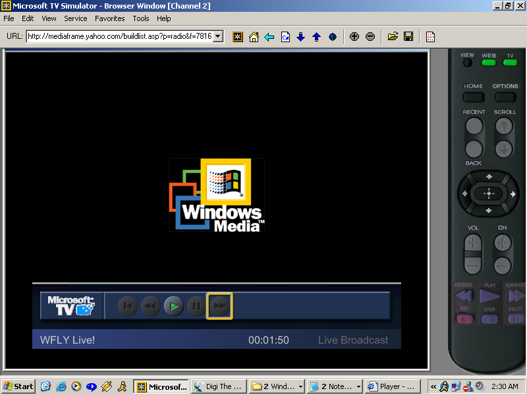Click the blue down arrow toolbar icon

point(301,37)
